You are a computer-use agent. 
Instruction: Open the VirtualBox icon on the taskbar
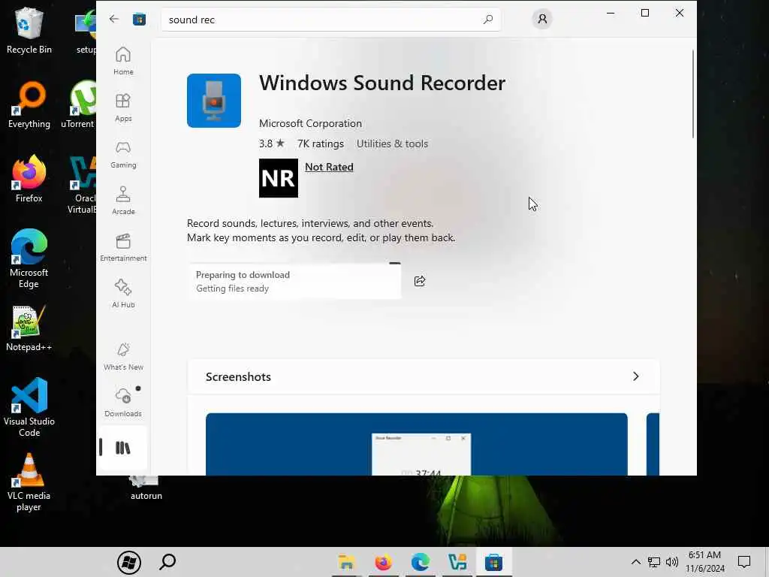pyautogui.click(x=457, y=562)
